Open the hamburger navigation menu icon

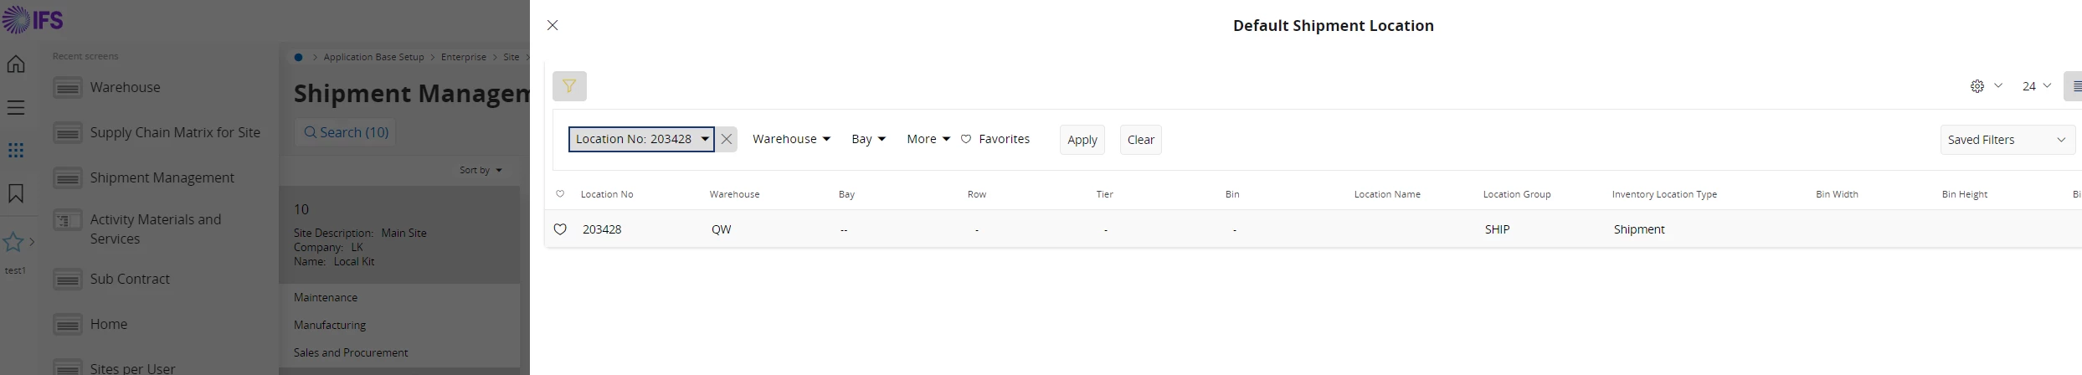[x=16, y=108]
